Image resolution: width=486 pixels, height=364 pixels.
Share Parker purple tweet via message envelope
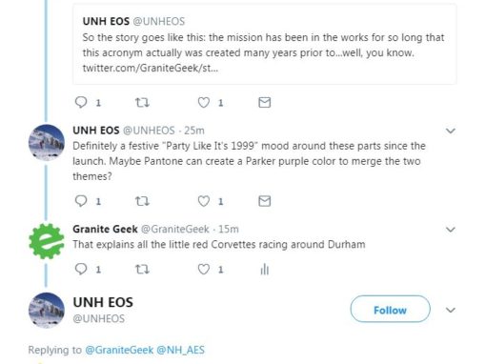point(265,201)
